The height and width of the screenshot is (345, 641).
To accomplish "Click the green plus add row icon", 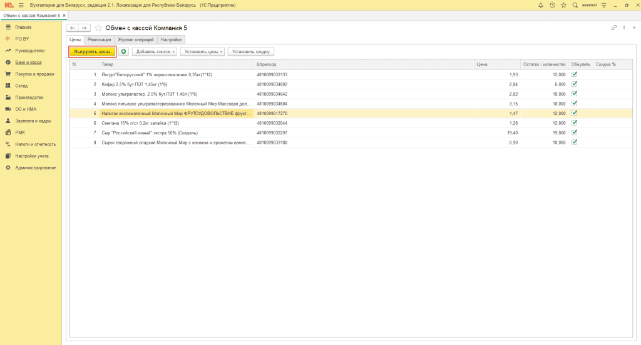I will click(123, 51).
